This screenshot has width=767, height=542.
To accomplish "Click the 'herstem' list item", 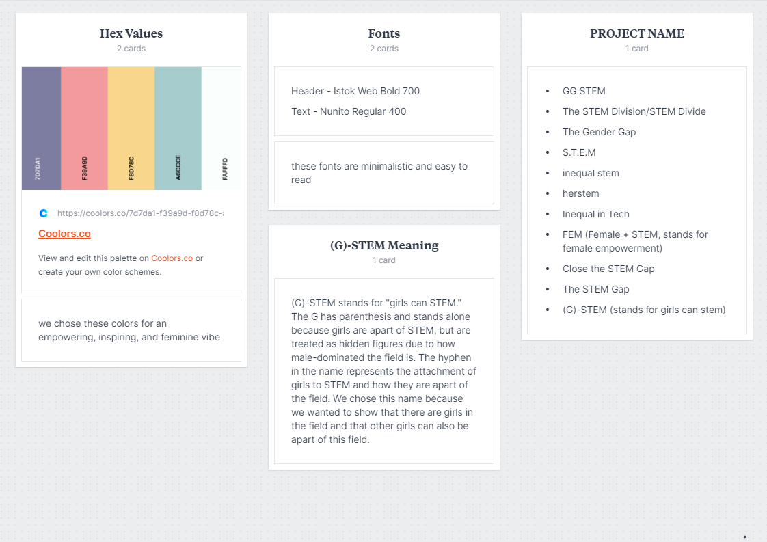I will (580, 193).
